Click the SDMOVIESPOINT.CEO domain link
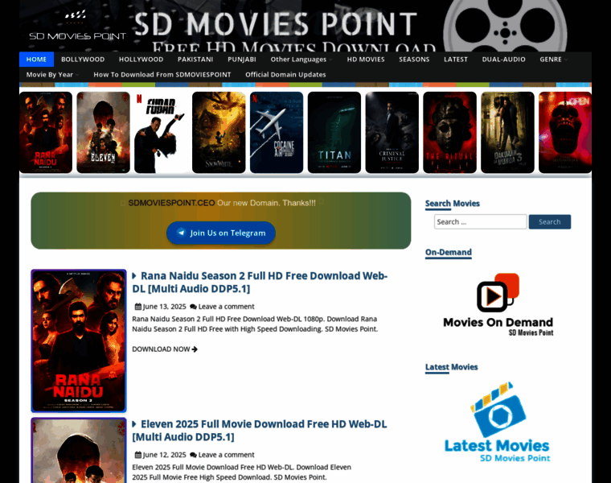Image resolution: width=611 pixels, height=483 pixels. click(171, 203)
